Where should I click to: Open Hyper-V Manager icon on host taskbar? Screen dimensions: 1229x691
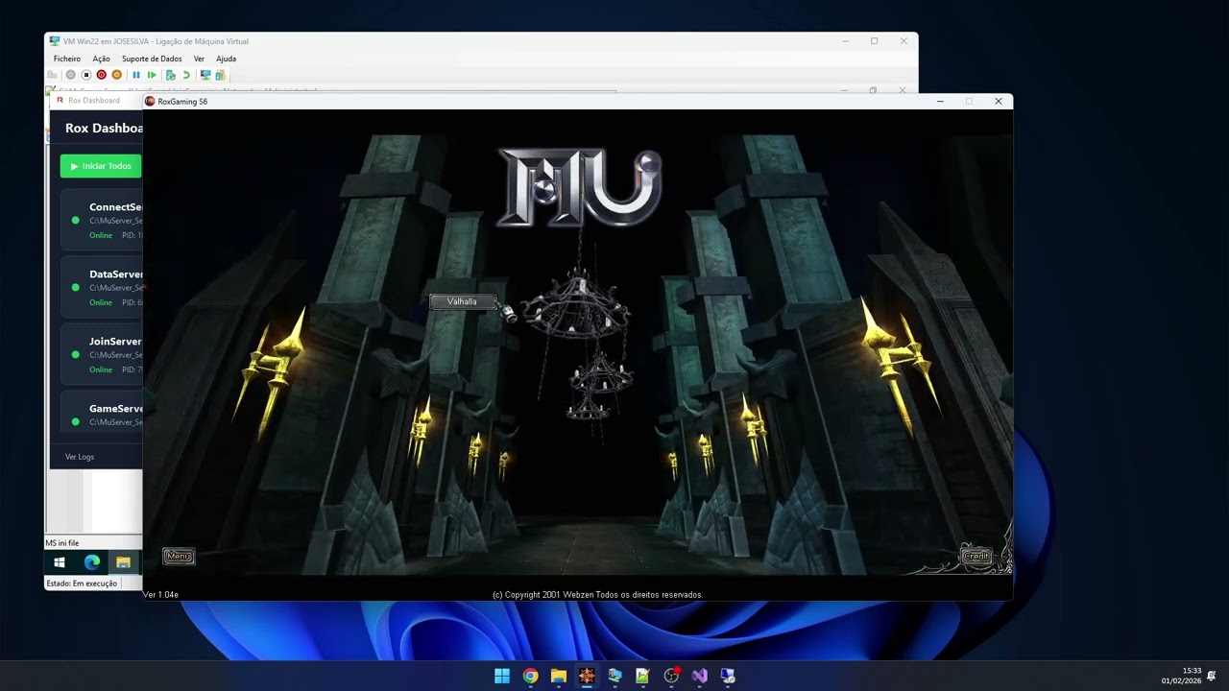[614, 676]
